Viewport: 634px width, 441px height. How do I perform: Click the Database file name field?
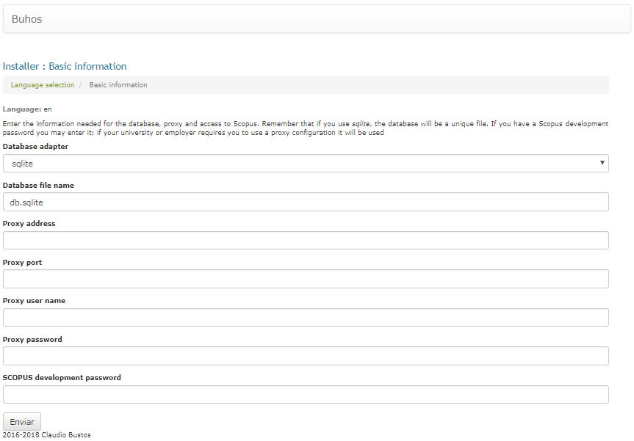click(306, 202)
